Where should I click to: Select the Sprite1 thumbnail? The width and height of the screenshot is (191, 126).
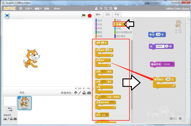25,103
